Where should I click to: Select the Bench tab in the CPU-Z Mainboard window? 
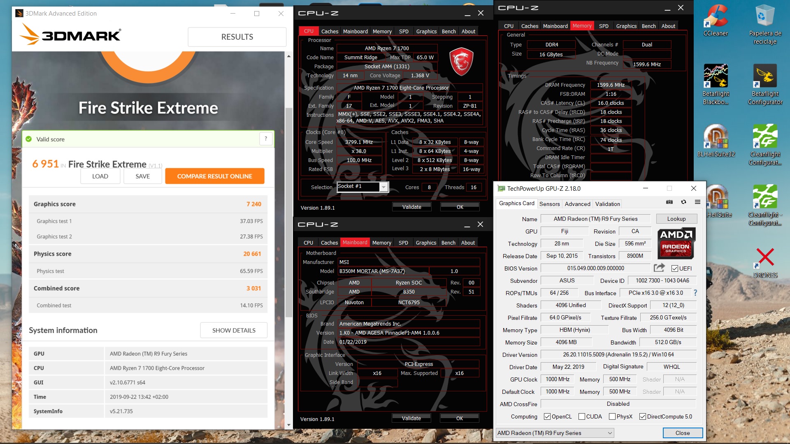click(448, 243)
